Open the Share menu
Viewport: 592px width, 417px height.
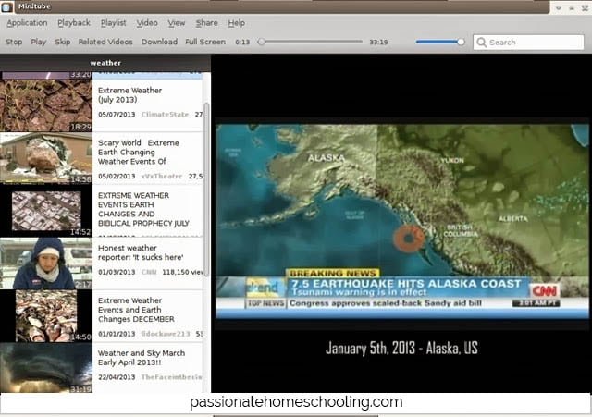click(207, 23)
